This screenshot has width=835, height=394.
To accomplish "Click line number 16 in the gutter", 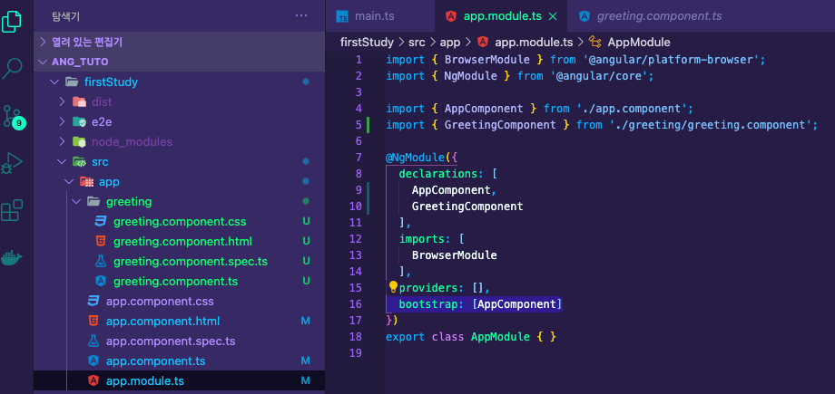I will pyautogui.click(x=355, y=304).
